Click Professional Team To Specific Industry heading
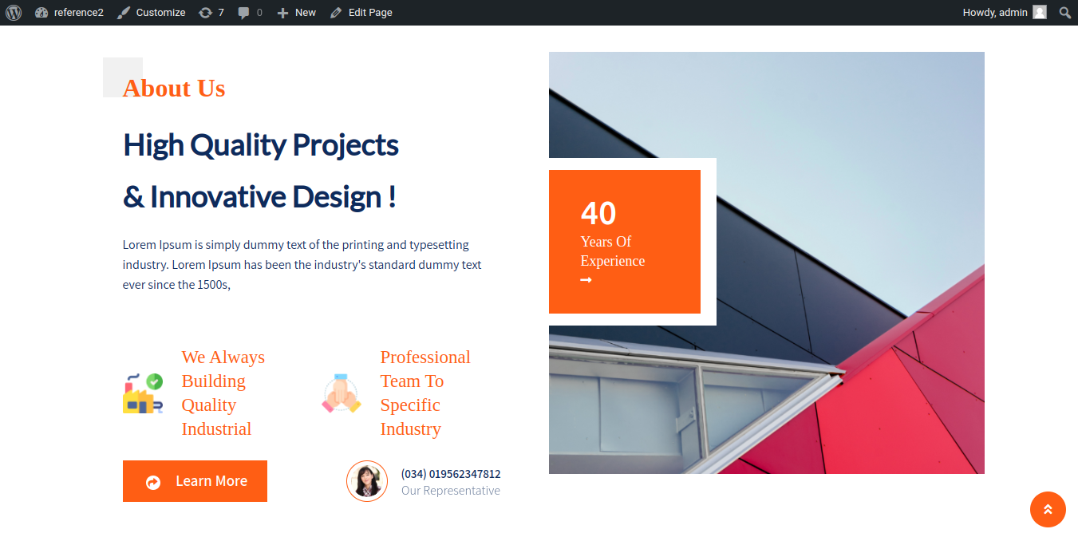The height and width of the screenshot is (533, 1078). pos(424,393)
